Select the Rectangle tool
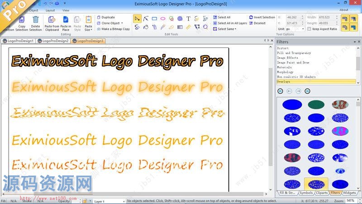 [x=154, y=19]
